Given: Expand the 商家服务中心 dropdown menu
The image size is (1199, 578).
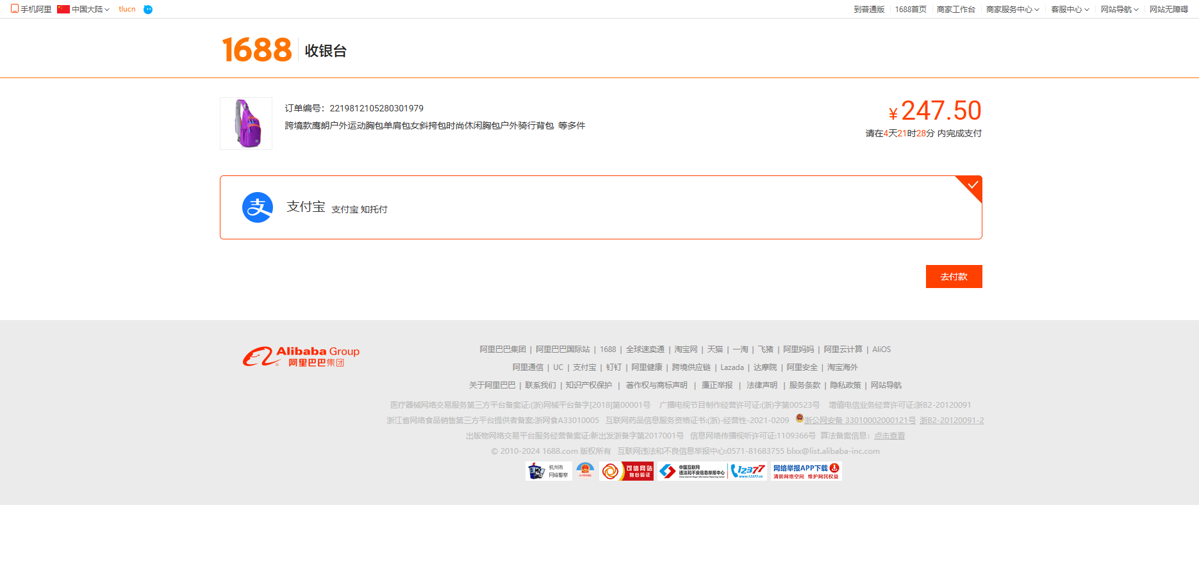Looking at the screenshot, I should (1013, 10).
